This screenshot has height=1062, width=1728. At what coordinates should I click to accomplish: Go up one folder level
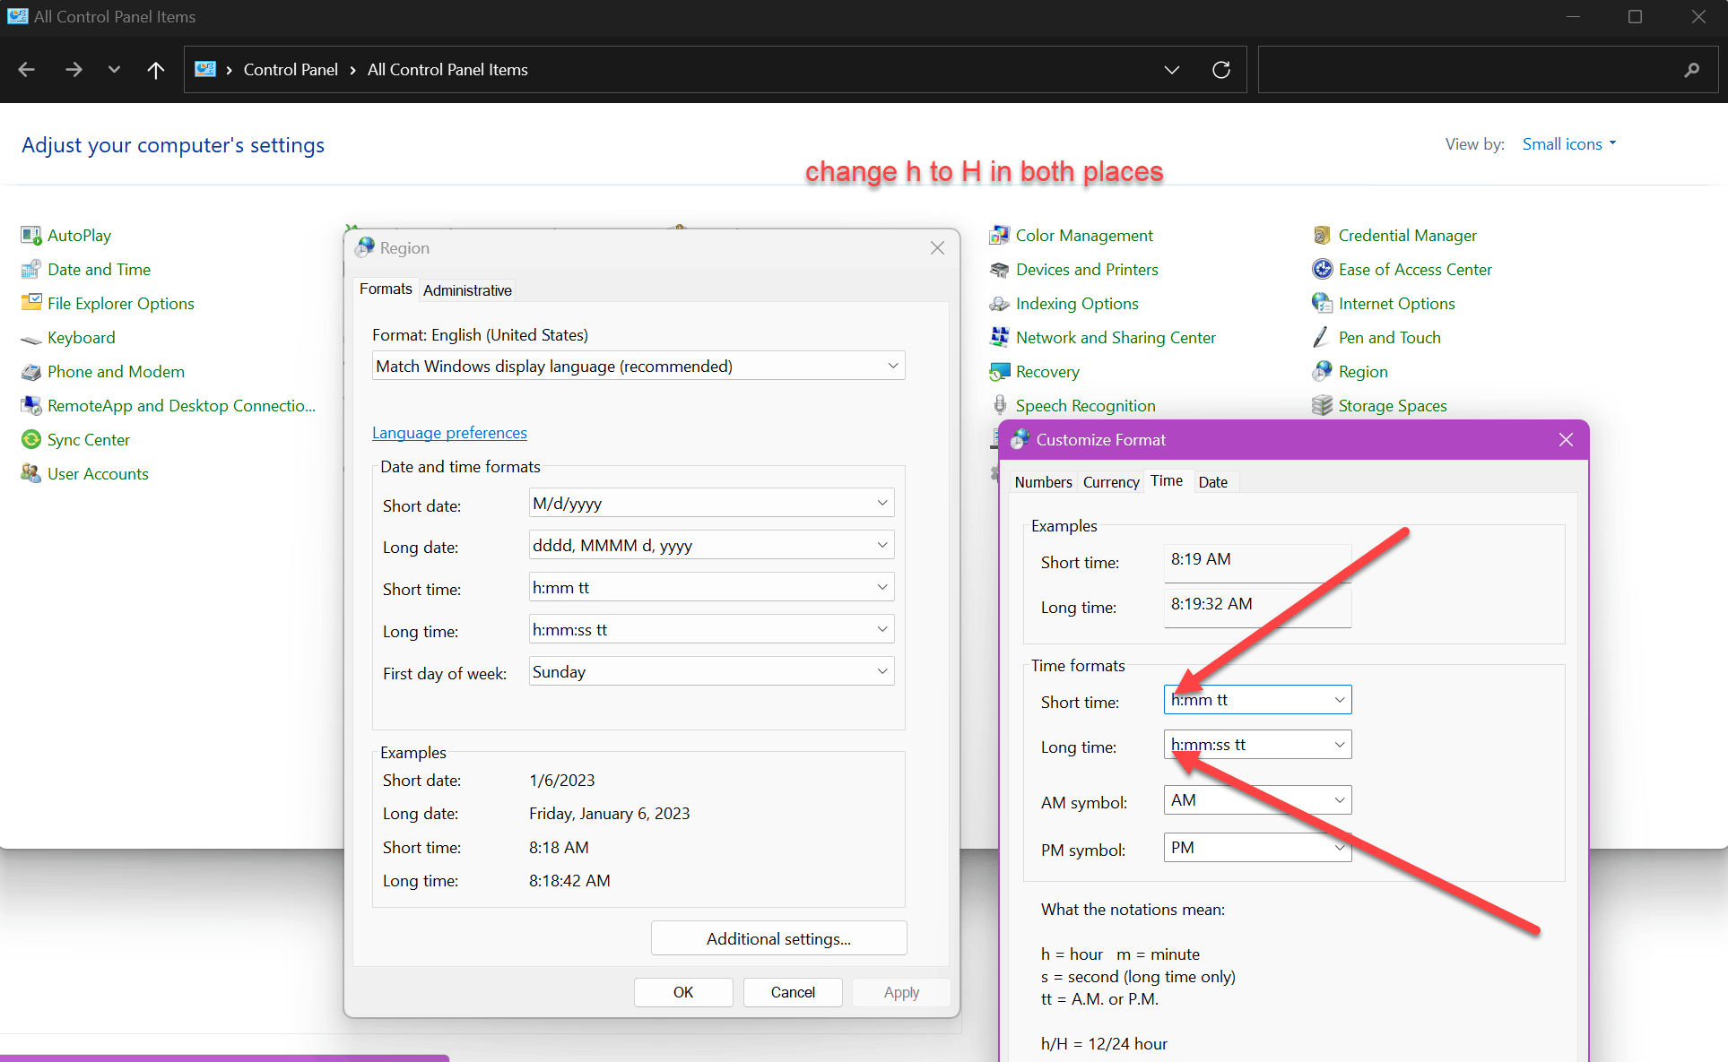156,70
